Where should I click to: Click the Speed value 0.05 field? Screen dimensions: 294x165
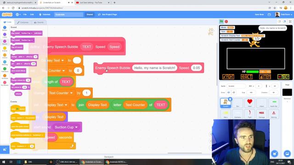coord(196,68)
